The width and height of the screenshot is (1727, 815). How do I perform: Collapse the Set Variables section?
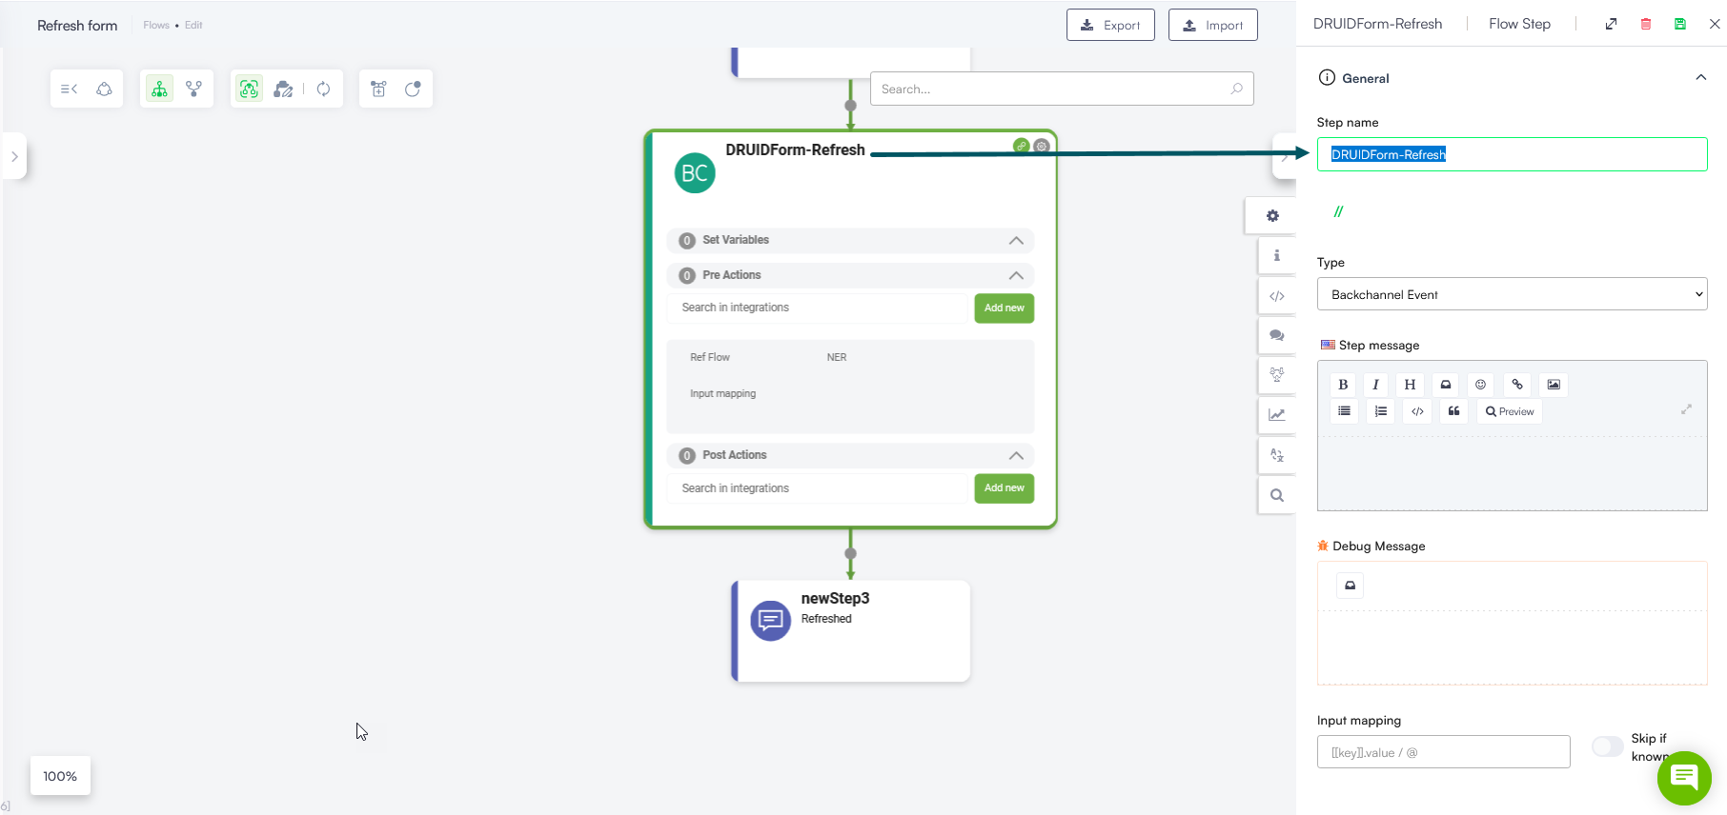[x=1016, y=241]
